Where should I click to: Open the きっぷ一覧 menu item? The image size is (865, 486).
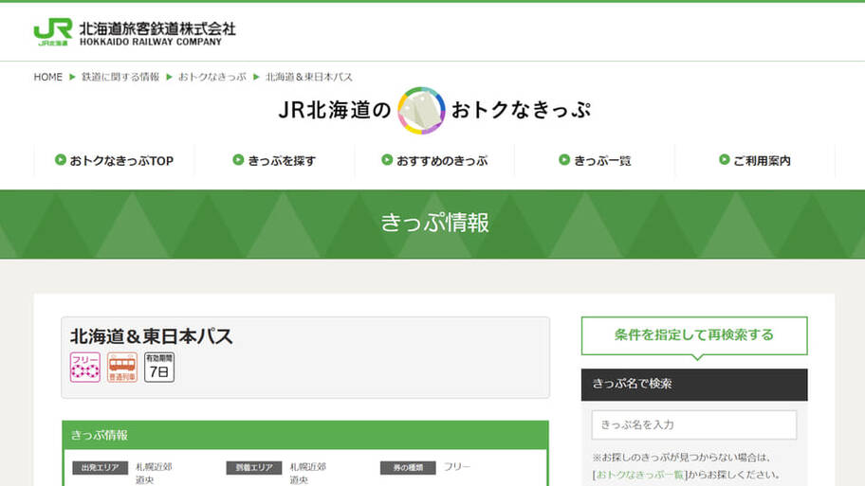pos(595,160)
